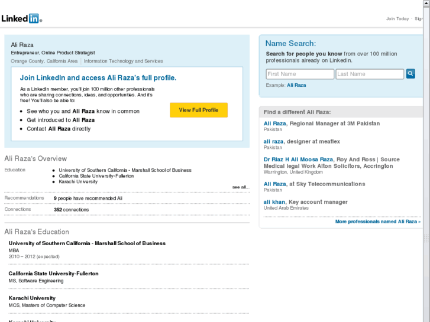Click the blue name search magnifier button
The height and width of the screenshot is (322, 430).
click(x=410, y=74)
